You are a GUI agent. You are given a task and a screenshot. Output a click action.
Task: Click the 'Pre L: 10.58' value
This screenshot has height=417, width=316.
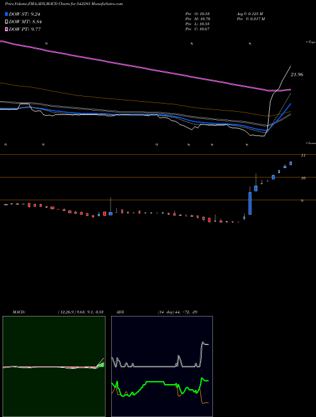[x=198, y=24]
